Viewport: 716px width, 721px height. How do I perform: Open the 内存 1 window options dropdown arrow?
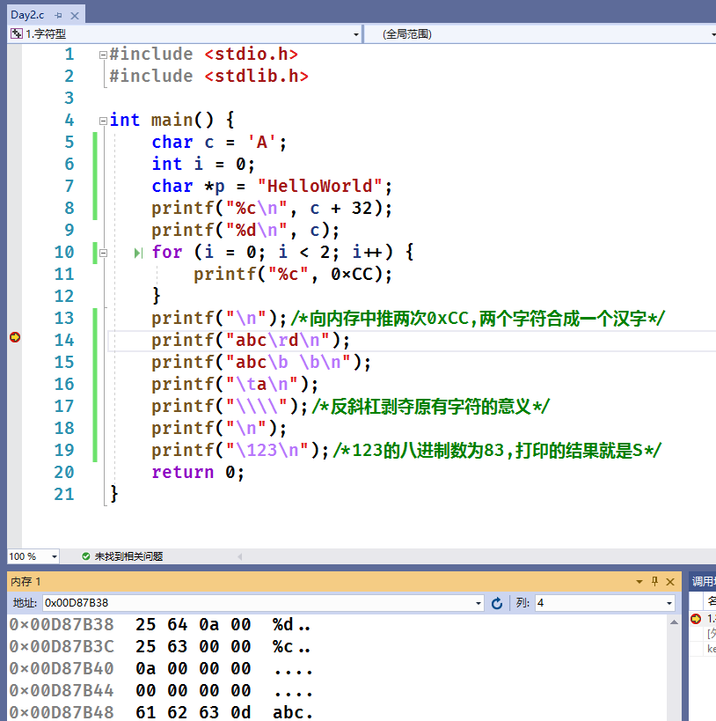click(x=639, y=582)
